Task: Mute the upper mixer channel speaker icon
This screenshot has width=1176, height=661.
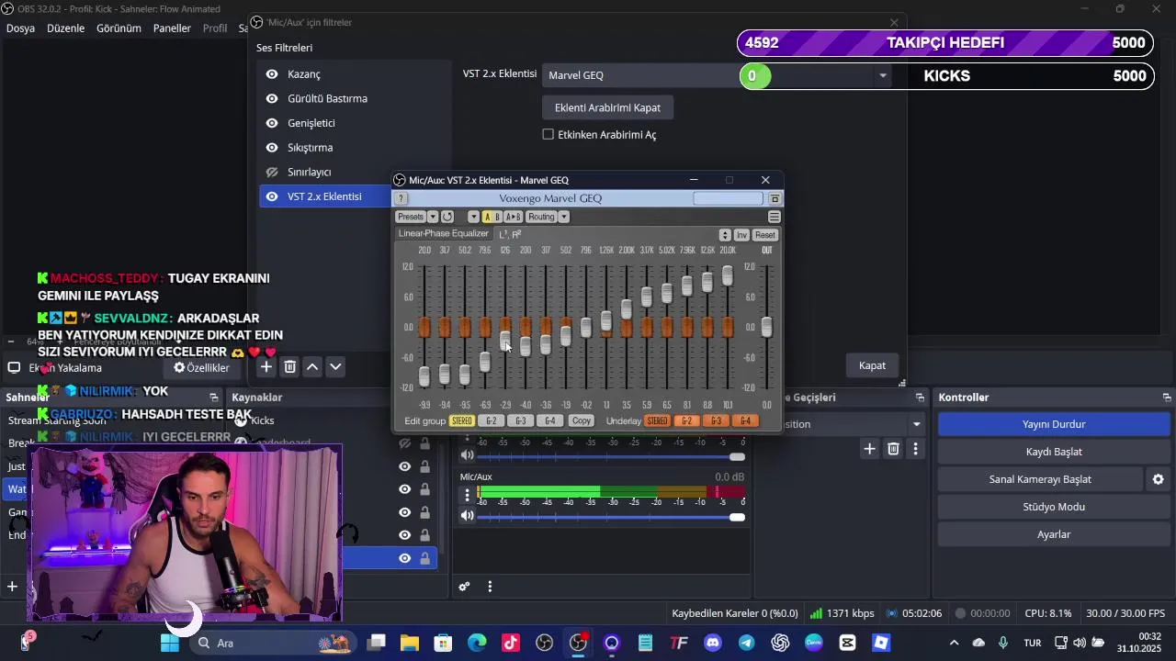Action: point(467,454)
